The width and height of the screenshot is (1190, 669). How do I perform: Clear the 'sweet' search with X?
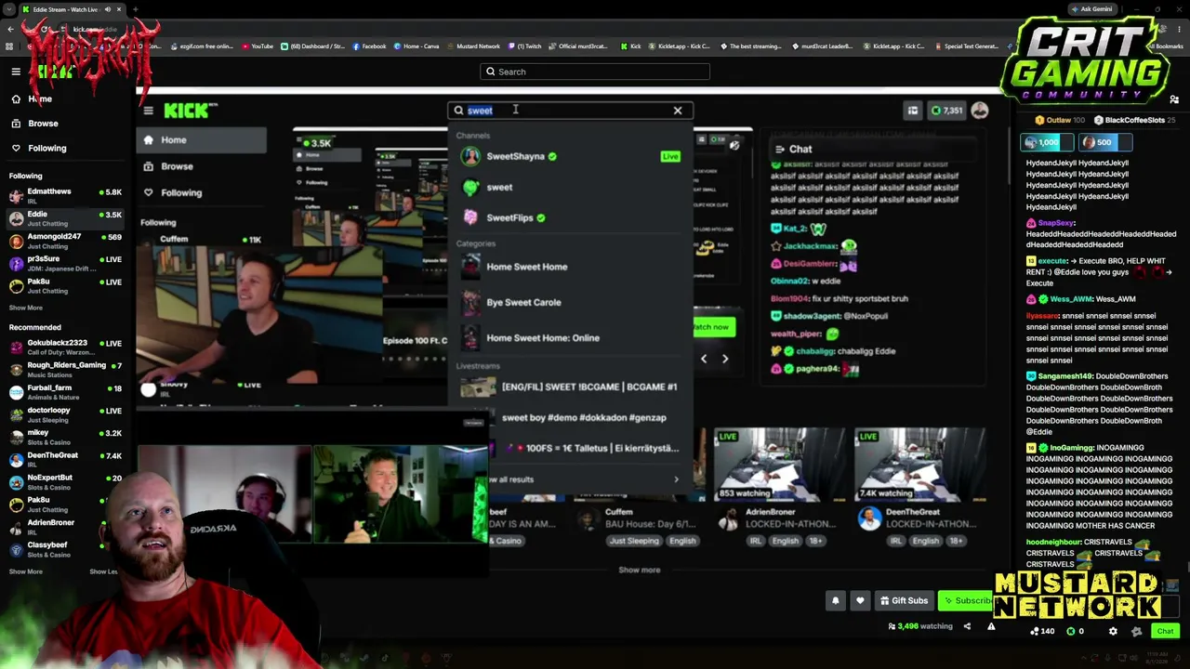click(678, 111)
